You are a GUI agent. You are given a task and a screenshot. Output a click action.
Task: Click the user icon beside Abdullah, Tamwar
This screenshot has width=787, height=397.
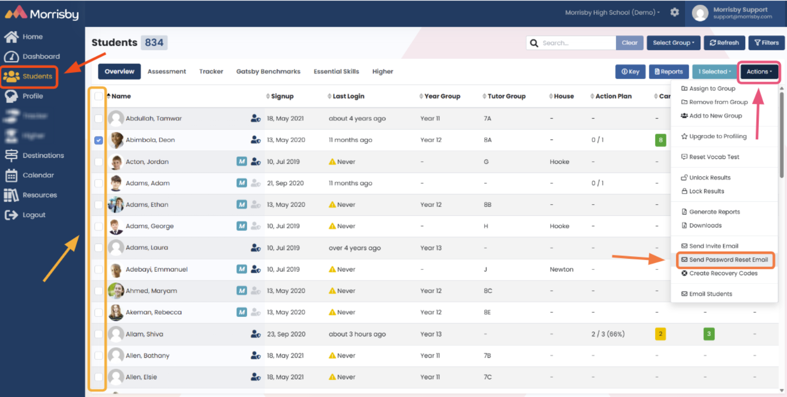click(256, 118)
